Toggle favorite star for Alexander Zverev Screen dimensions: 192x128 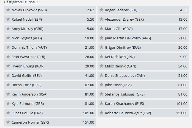pos(101,20)
